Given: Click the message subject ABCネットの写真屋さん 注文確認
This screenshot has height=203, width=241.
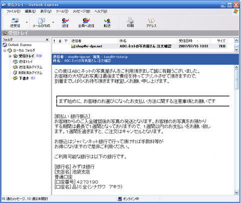Looking at the screenshot, I should pyautogui.click(x=145, y=46).
